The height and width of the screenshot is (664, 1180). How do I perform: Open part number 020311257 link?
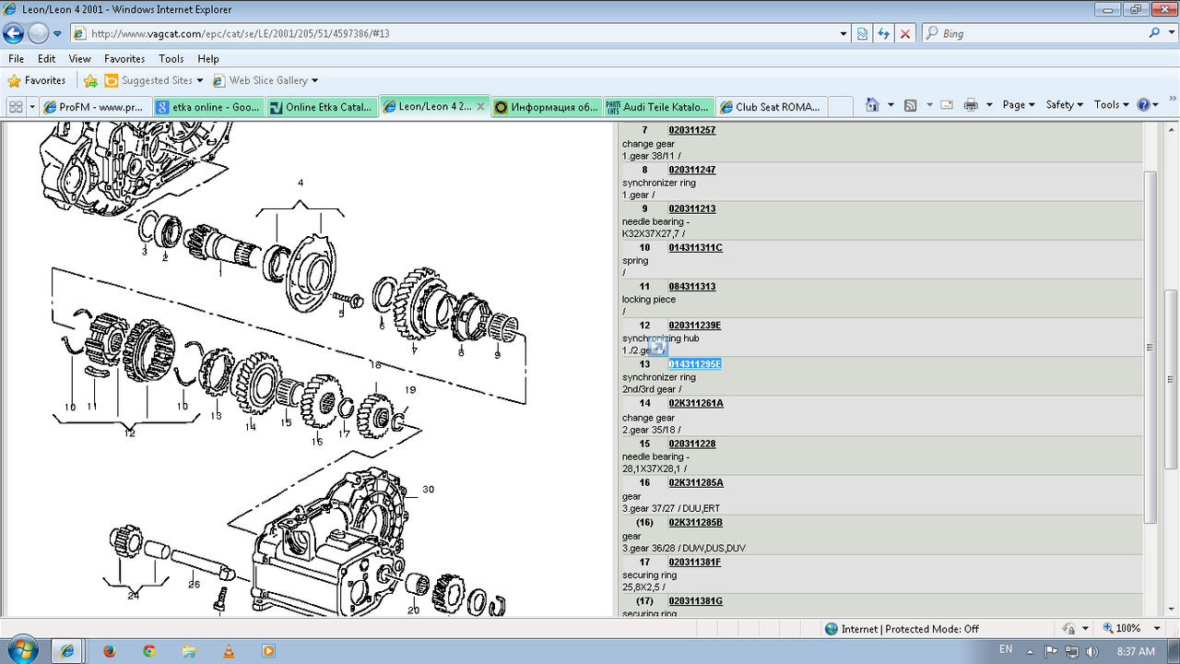692,130
